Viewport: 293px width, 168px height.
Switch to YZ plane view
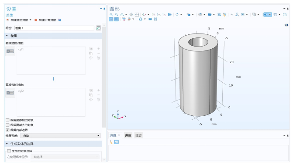(x=159, y=14)
